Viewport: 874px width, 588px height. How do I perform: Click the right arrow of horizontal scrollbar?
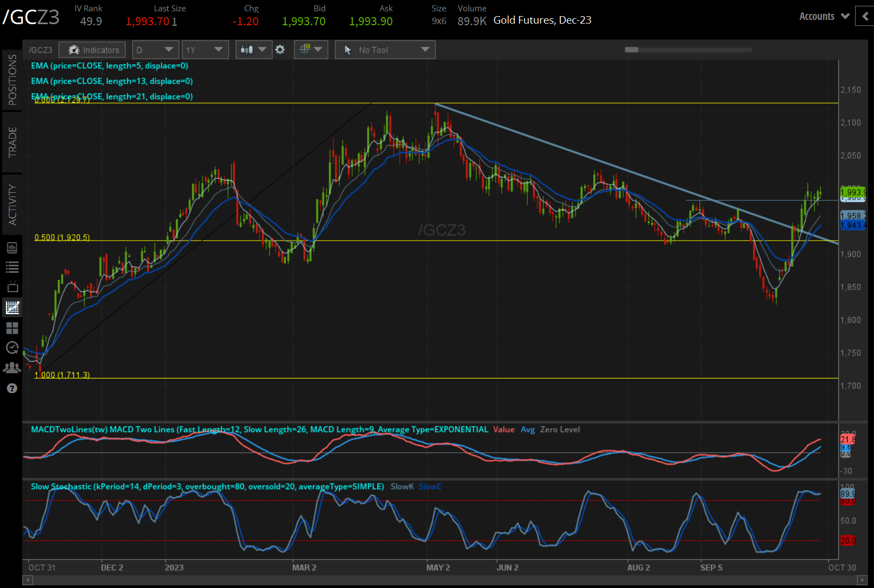tap(862, 580)
